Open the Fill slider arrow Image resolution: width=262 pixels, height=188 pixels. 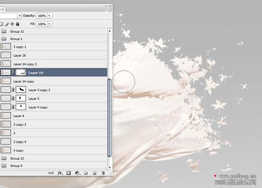coord(49,24)
